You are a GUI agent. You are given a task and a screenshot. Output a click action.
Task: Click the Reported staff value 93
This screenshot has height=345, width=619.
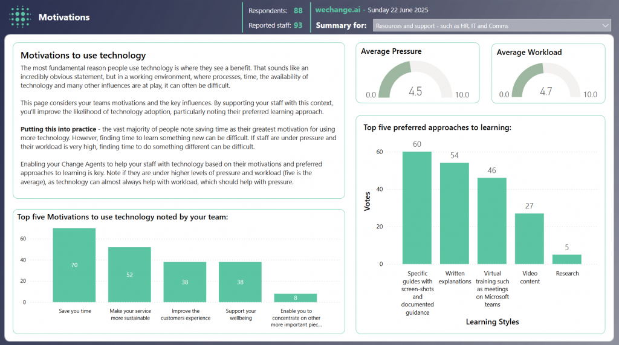(298, 25)
